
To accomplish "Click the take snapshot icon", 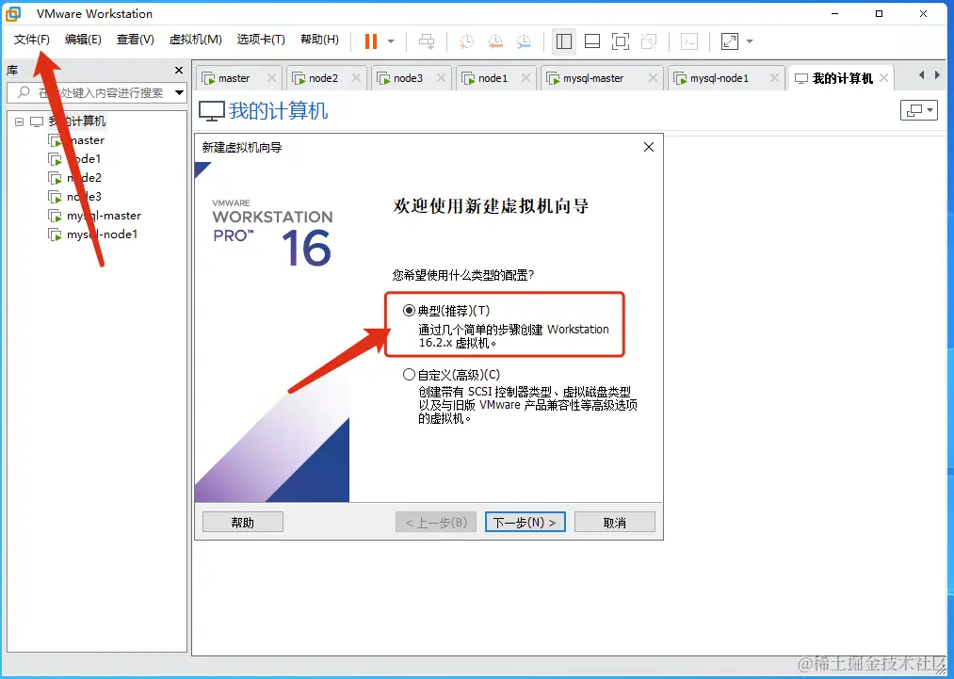I will [x=467, y=41].
